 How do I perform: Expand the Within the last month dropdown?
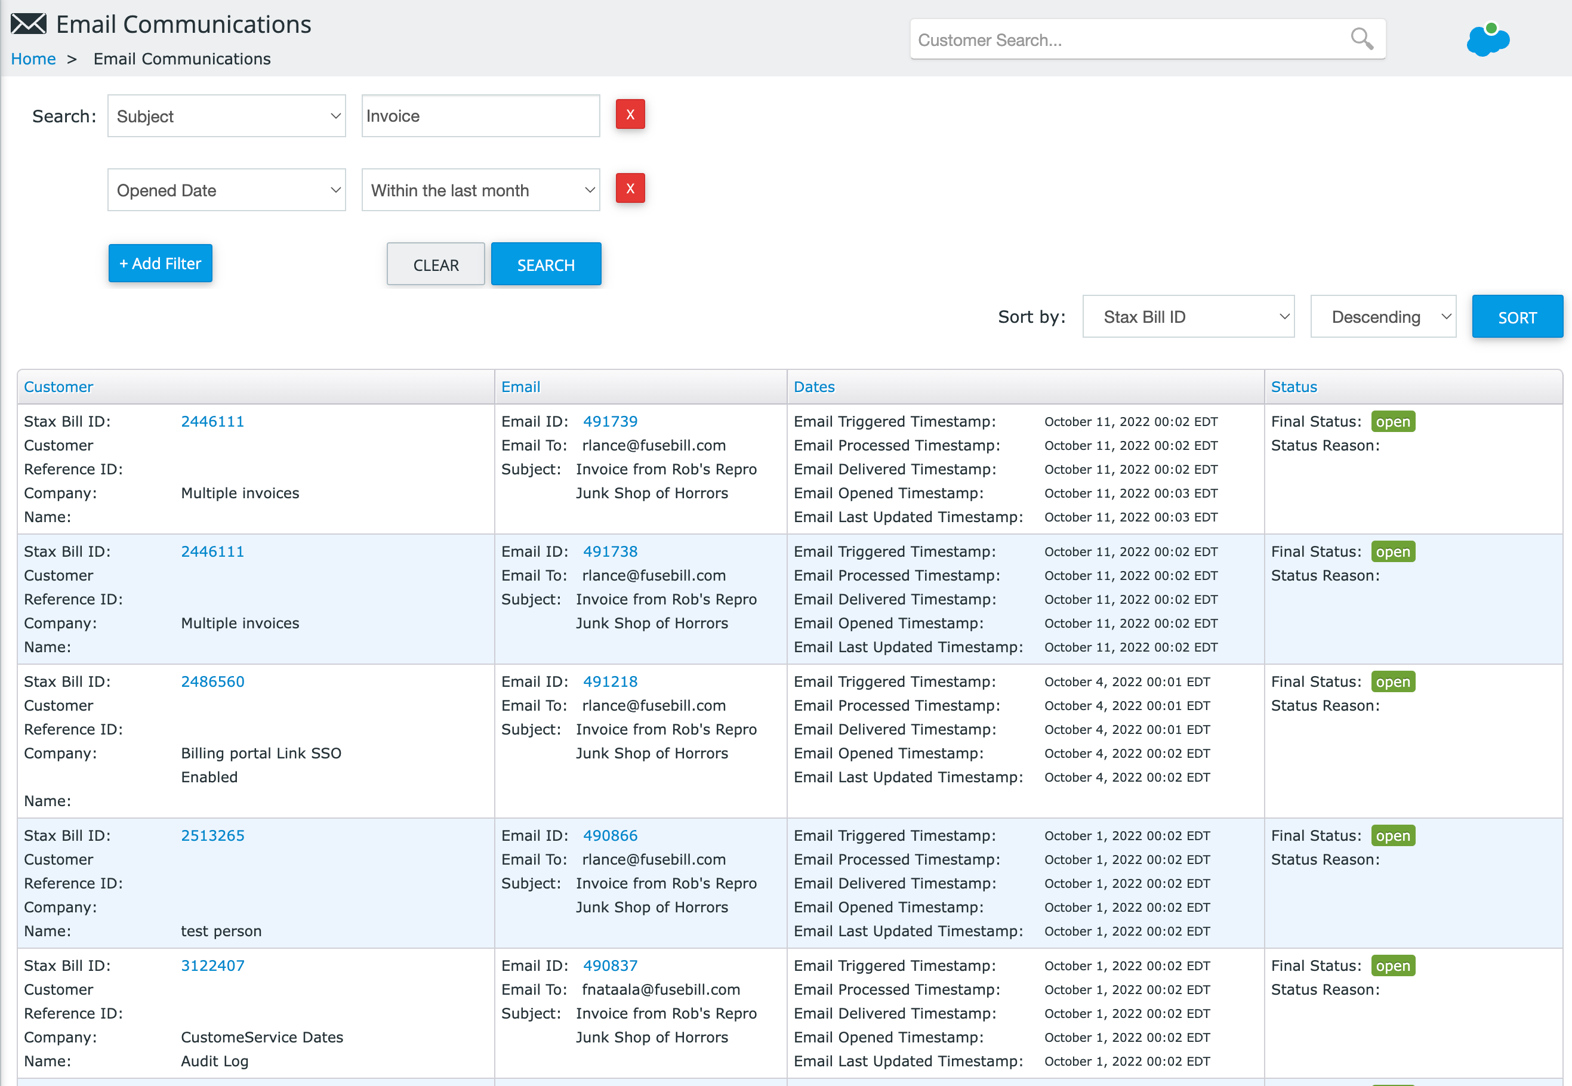coord(480,190)
